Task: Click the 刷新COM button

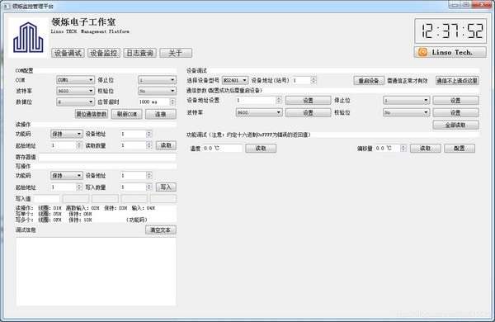Action: [x=127, y=114]
